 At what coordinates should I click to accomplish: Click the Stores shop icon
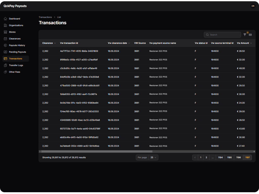(x=6, y=32)
